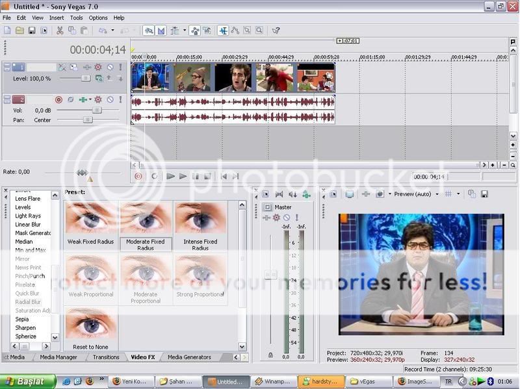The width and height of the screenshot is (520, 389).
Task: Solo video track 1
Action: [120, 68]
